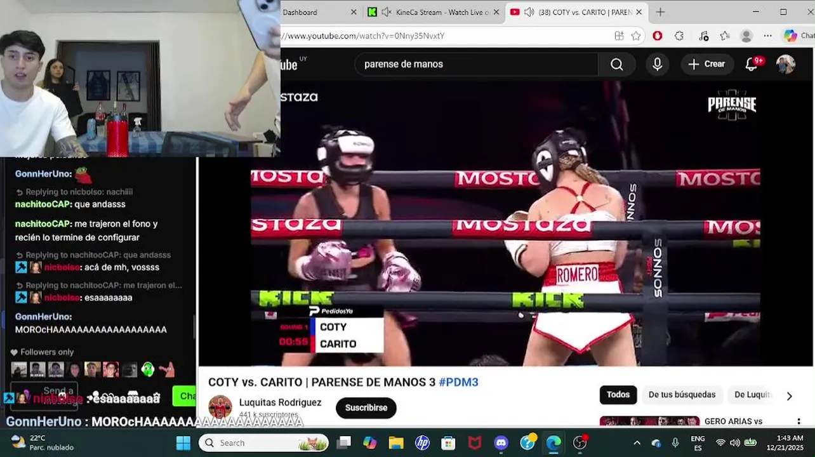Click the YouTube search magnifier button
This screenshot has height=457, width=815.
click(x=616, y=64)
